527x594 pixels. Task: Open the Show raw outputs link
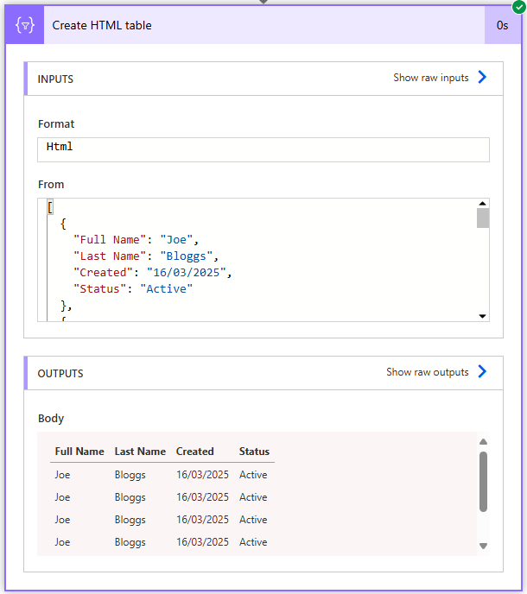pyautogui.click(x=427, y=372)
